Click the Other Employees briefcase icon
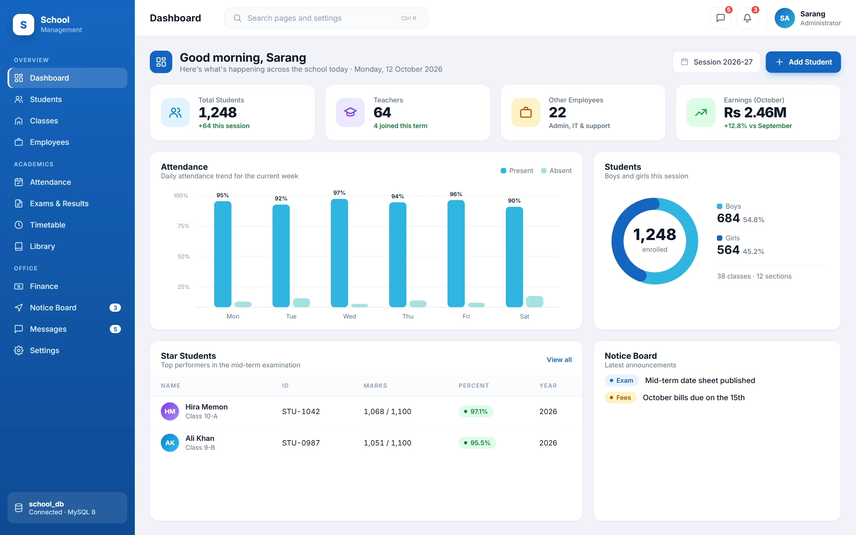856x535 pixels. click(526, 113)
